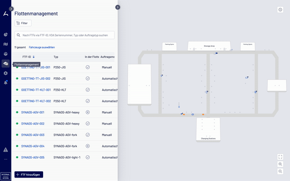Click fleet check icon for SYNAOS-AGV-002
This screenshot has width=290, height=181.
(87, 124)
